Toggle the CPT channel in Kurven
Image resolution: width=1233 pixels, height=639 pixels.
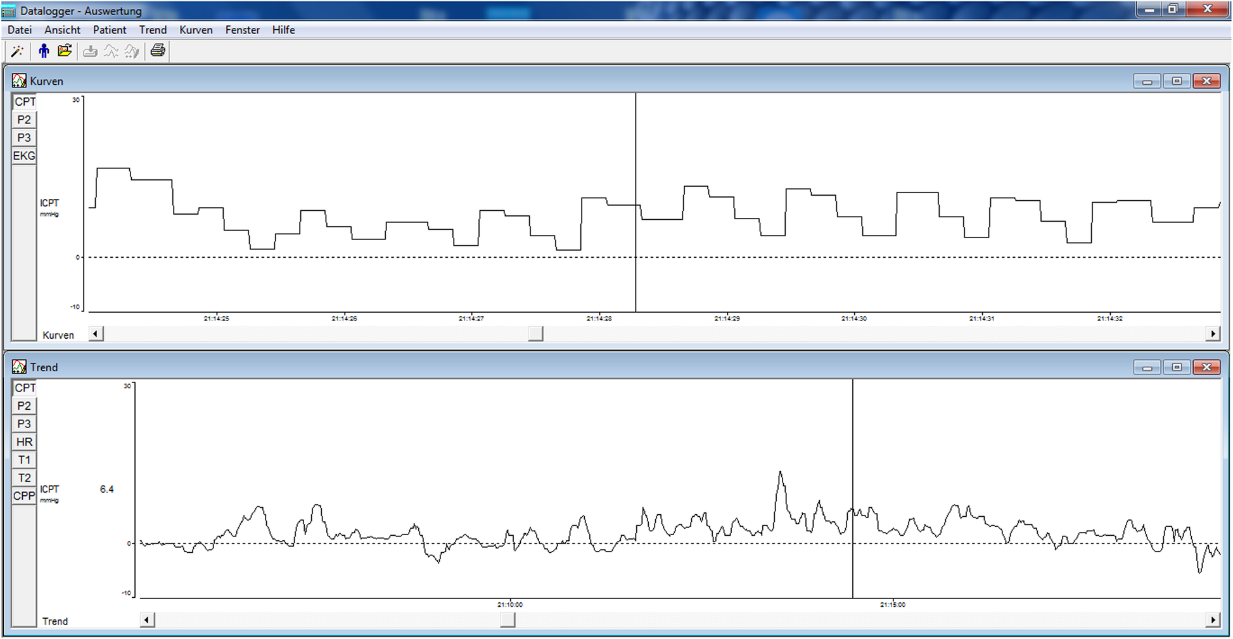(25, 102)
